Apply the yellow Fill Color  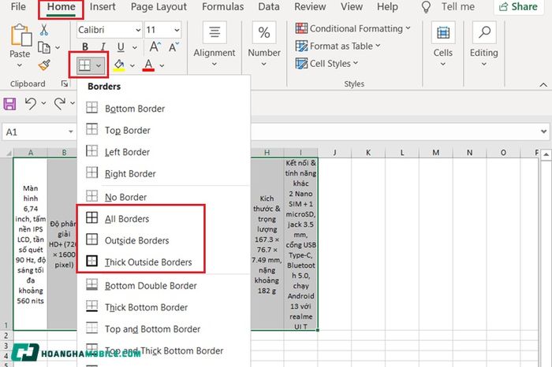tap(119, 65)
